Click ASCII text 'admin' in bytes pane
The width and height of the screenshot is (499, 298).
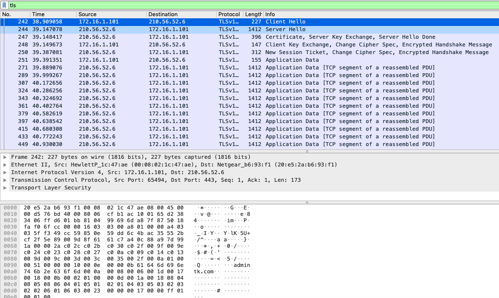click(x=242, y=265)
